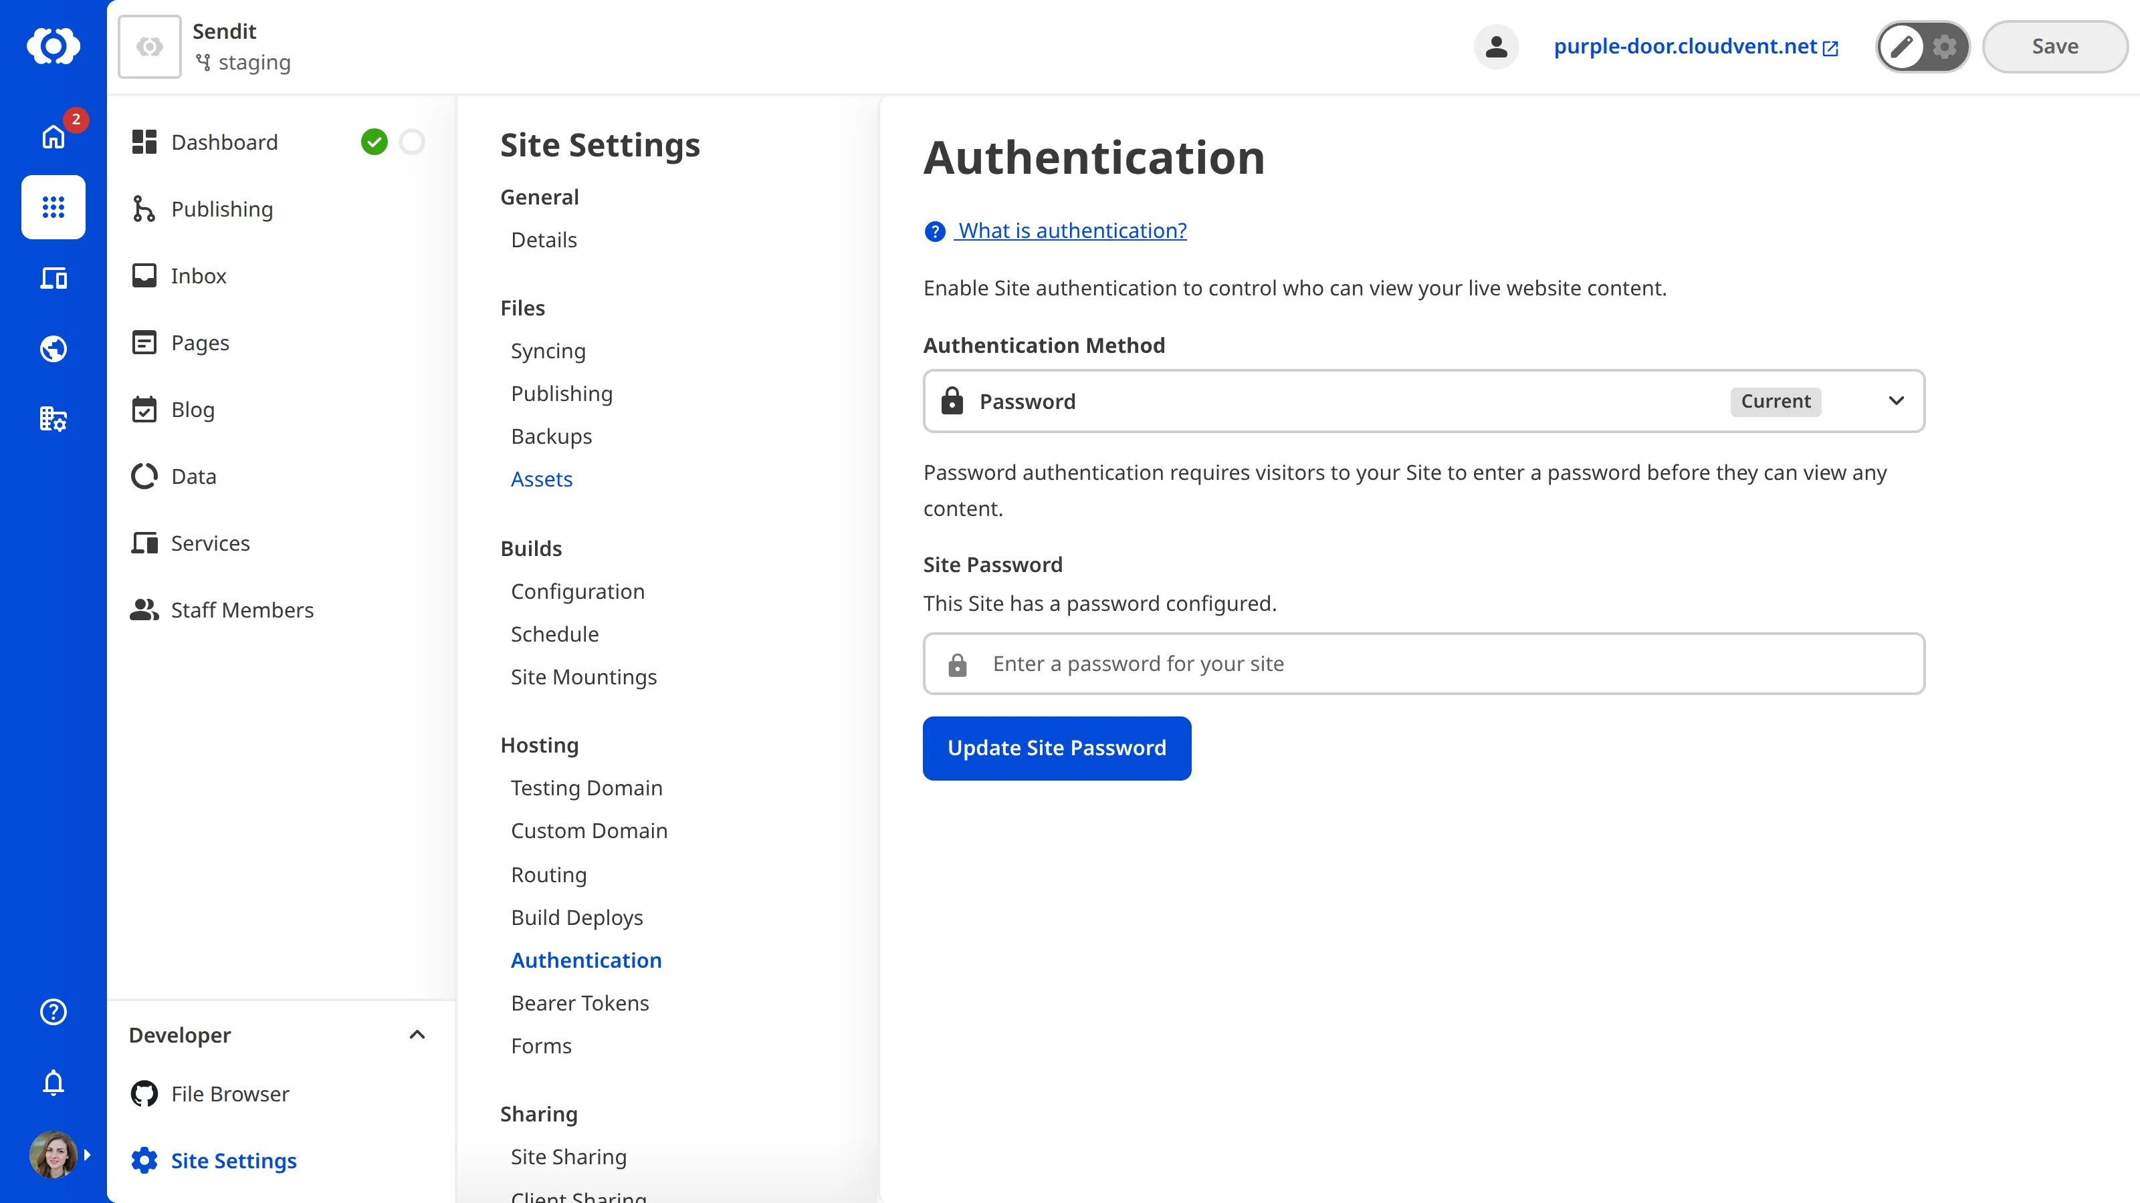Select Backups settings entry
The width and height of the screenshot is (2140, 1203).
click(551, 436)
